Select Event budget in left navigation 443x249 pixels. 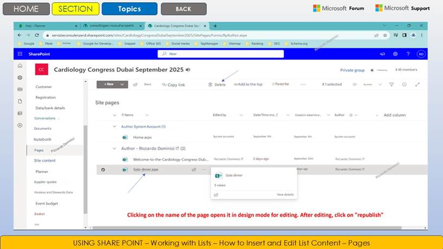tap(47, 204)
